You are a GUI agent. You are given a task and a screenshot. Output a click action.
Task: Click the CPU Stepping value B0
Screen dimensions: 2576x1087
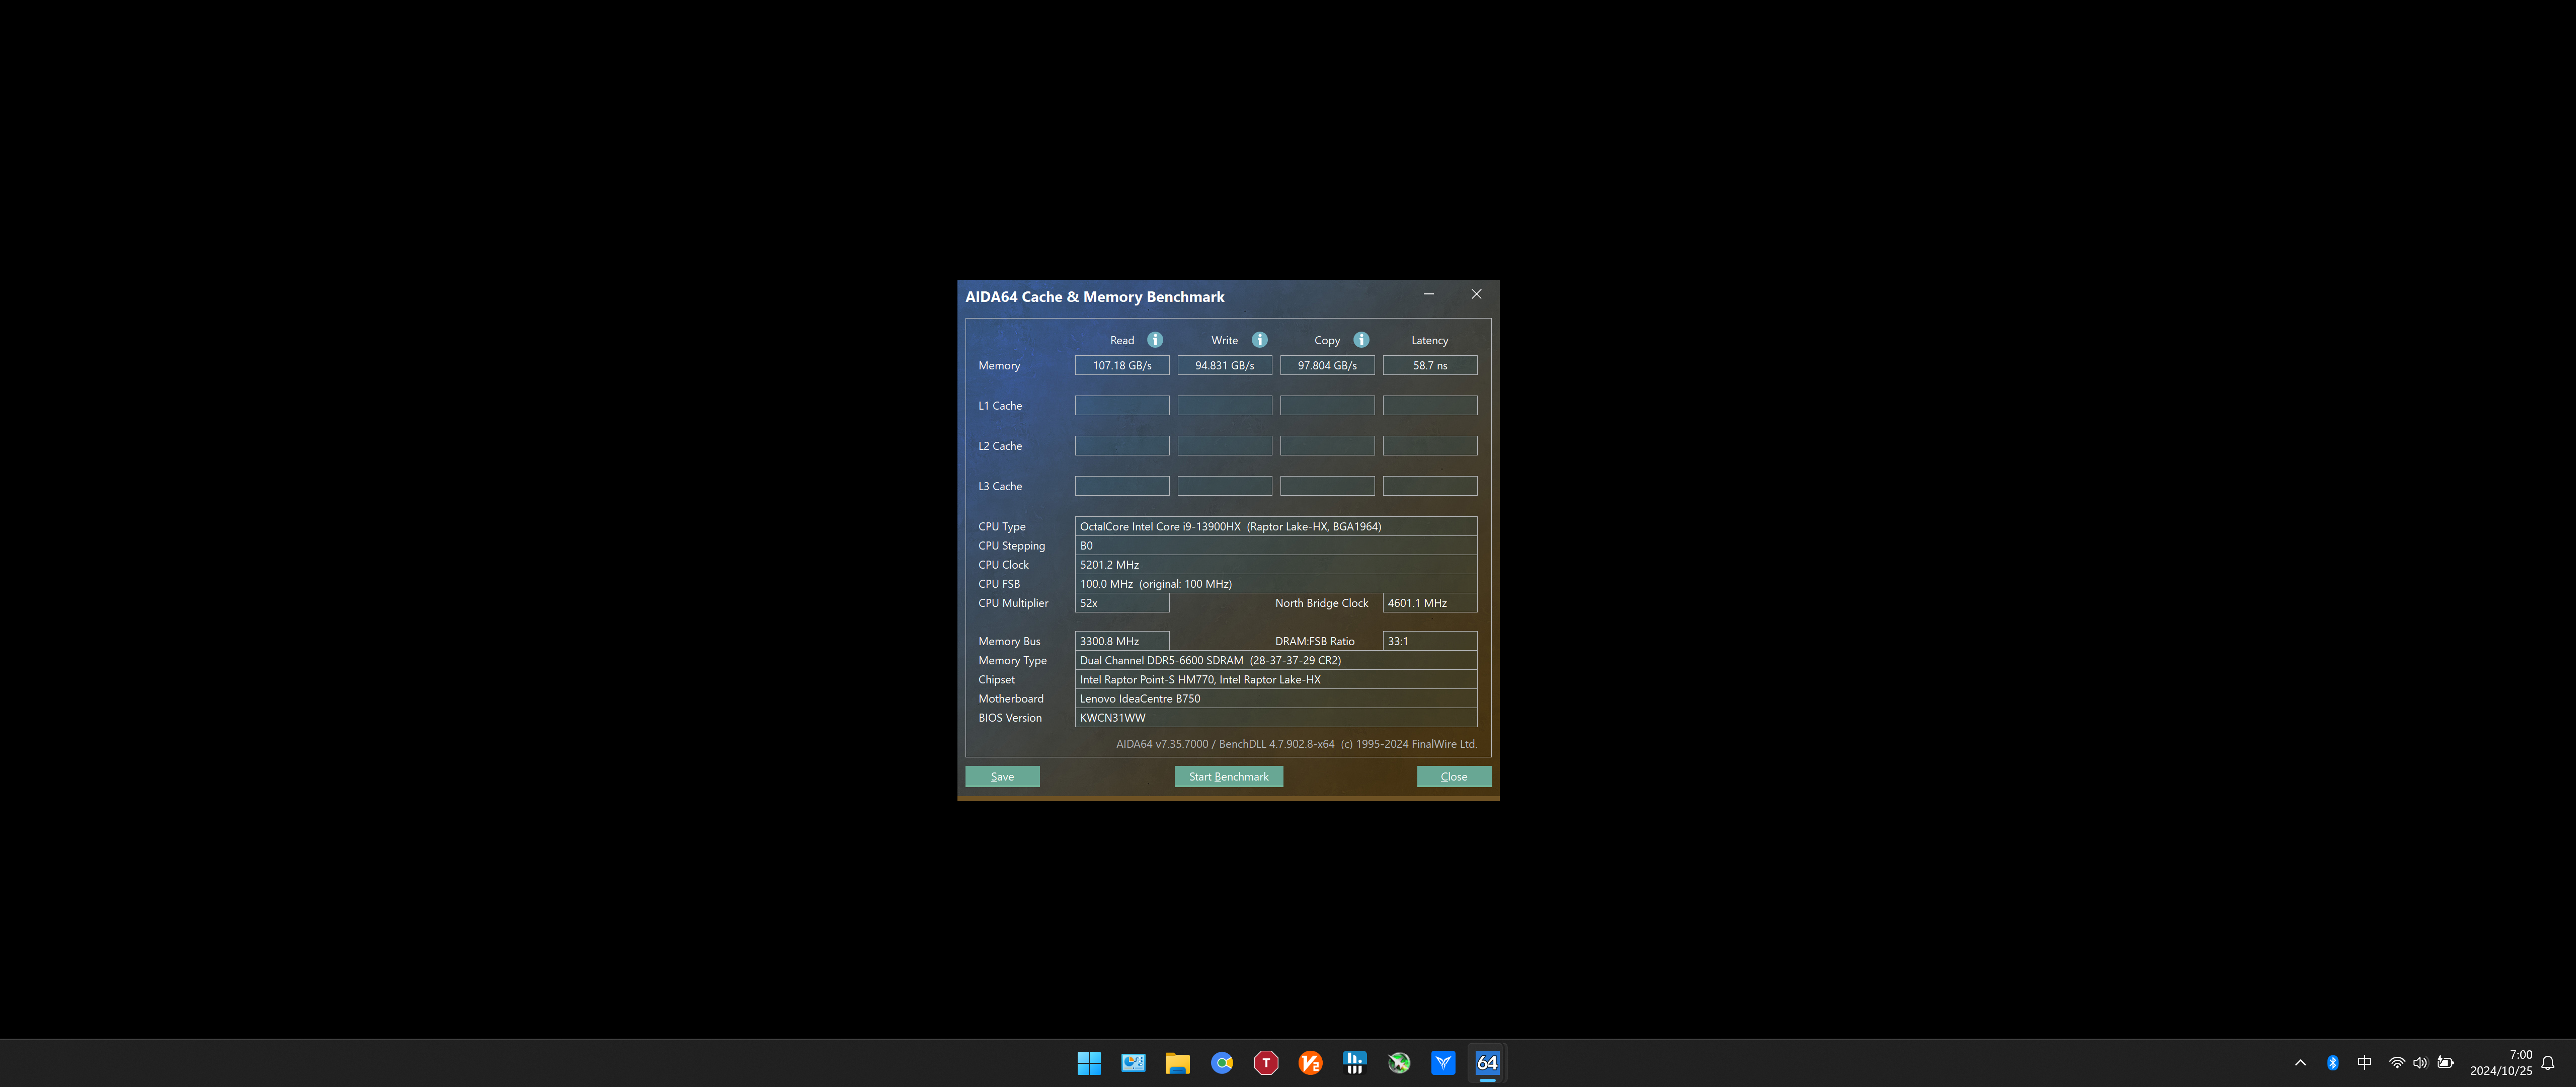[1275, 546]
